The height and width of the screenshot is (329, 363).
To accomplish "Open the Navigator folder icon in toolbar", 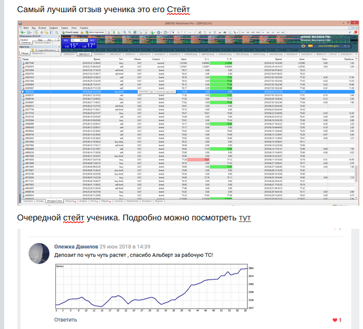I will click(46, 33).
